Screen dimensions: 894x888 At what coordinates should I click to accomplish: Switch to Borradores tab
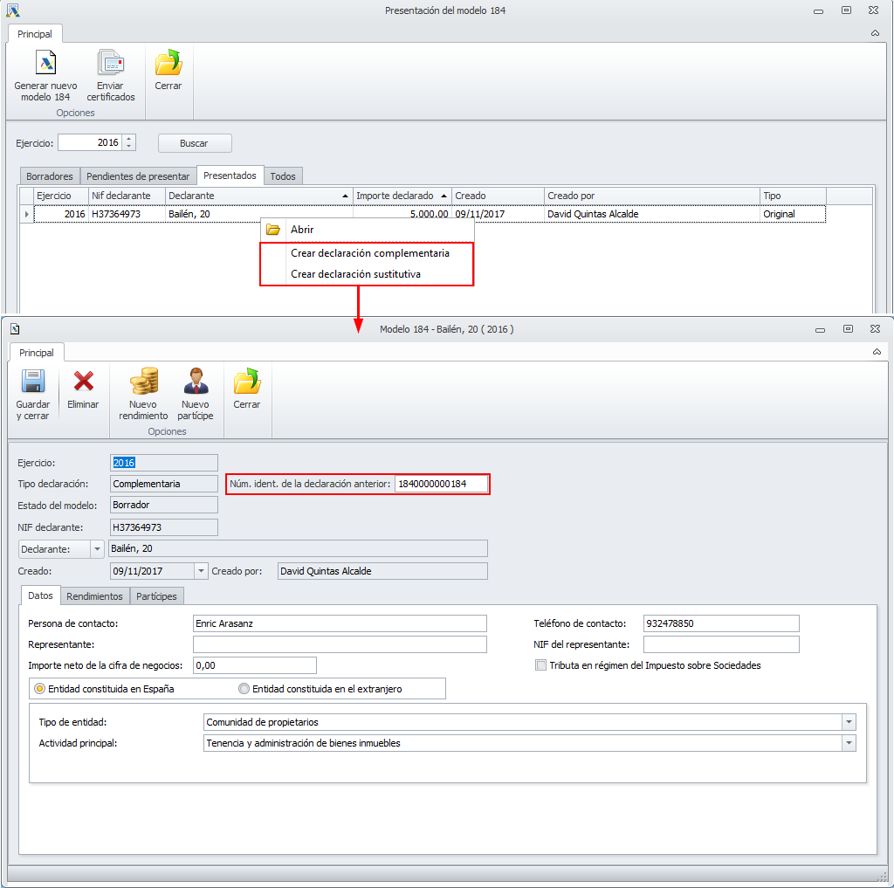point(50,176)
